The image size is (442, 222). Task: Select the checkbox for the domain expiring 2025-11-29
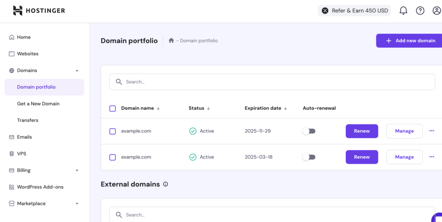pos(113,131)
